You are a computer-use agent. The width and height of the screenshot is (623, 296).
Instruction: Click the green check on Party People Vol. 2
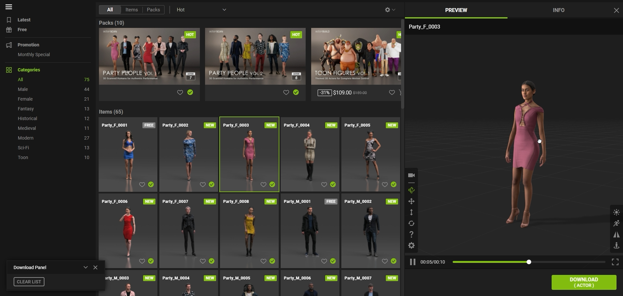coord(296,92)
